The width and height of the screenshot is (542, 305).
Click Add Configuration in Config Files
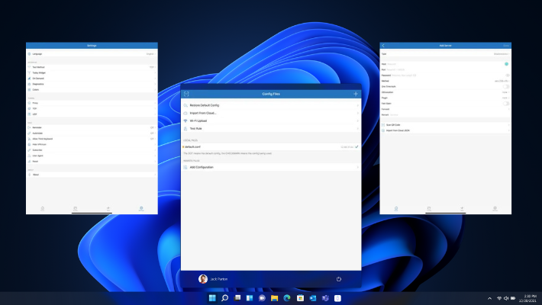(x=271, y=167)
